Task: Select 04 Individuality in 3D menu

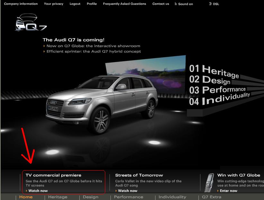Action: click(219, 99)
